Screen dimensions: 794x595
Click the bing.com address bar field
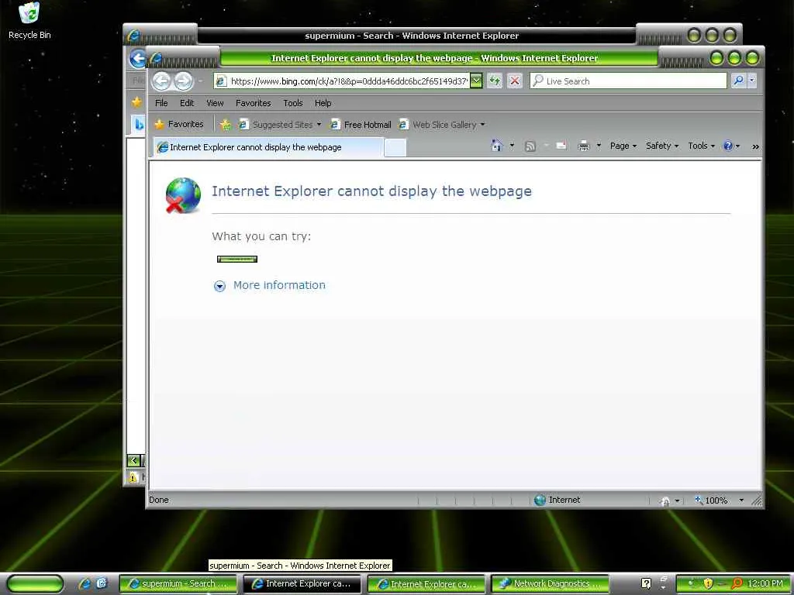click(x=342, y=81)
